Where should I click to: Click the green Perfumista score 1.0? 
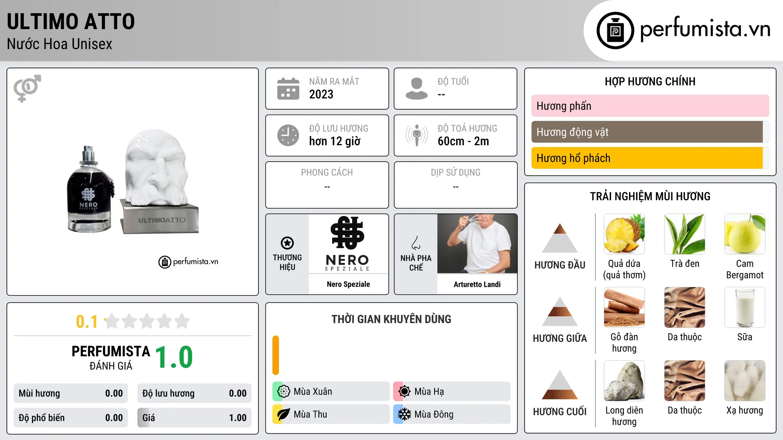174,357
